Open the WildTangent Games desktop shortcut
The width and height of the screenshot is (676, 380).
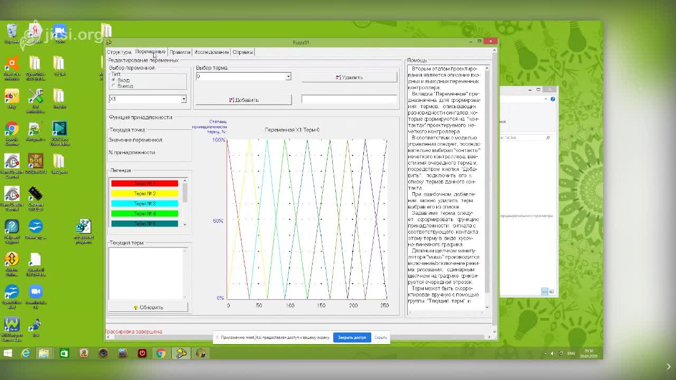[x=12, y=329]
